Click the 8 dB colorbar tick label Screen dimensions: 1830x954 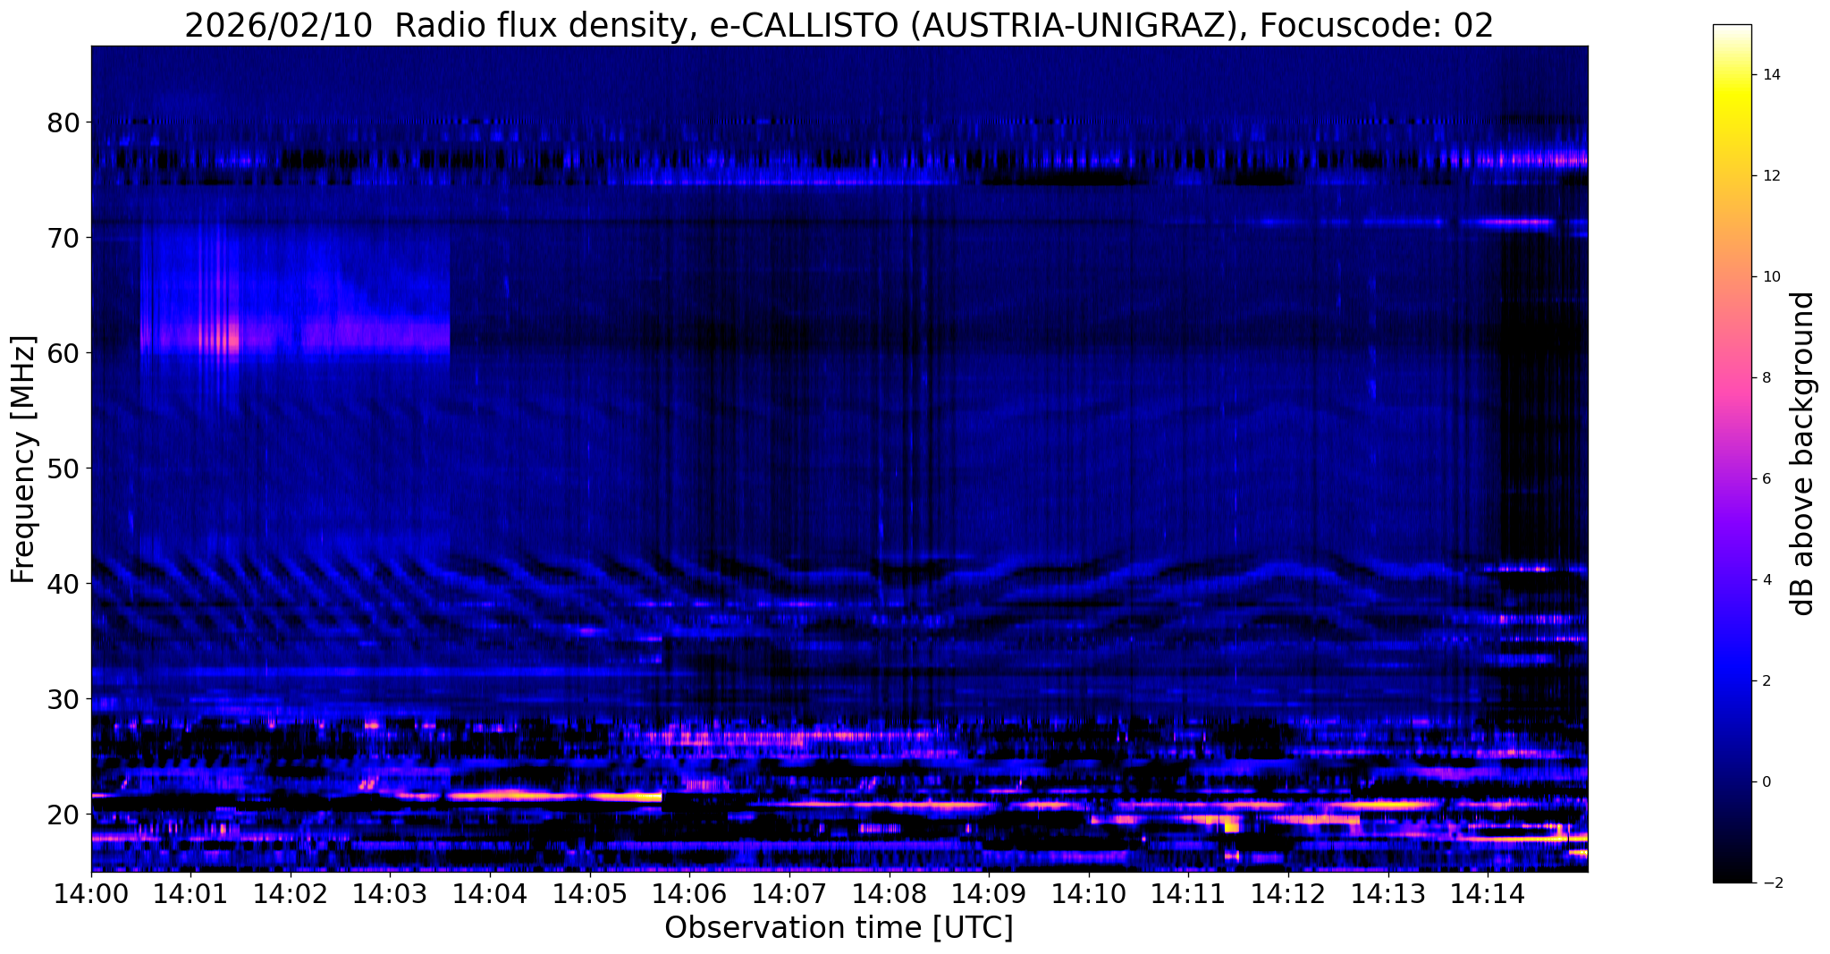point(1765,378)
